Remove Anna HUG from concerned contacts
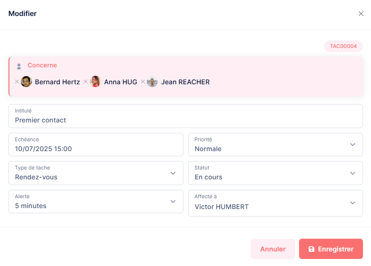Image resolution: width=371 pixels, height=266 pixels. click(x=86, y=82)
